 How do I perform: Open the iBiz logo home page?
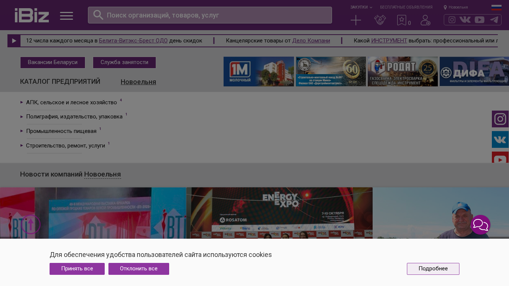(32, 15)
